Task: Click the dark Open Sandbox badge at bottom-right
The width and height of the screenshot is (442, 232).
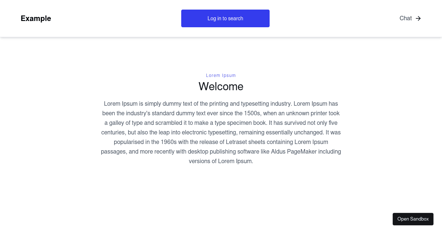Action: point(413,219)
